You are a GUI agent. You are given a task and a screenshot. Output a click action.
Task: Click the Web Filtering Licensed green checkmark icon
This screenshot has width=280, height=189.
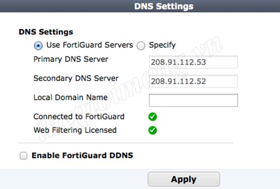153,130
